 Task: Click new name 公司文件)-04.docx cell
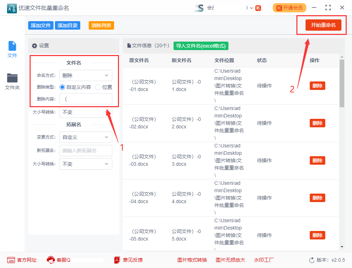186,197
